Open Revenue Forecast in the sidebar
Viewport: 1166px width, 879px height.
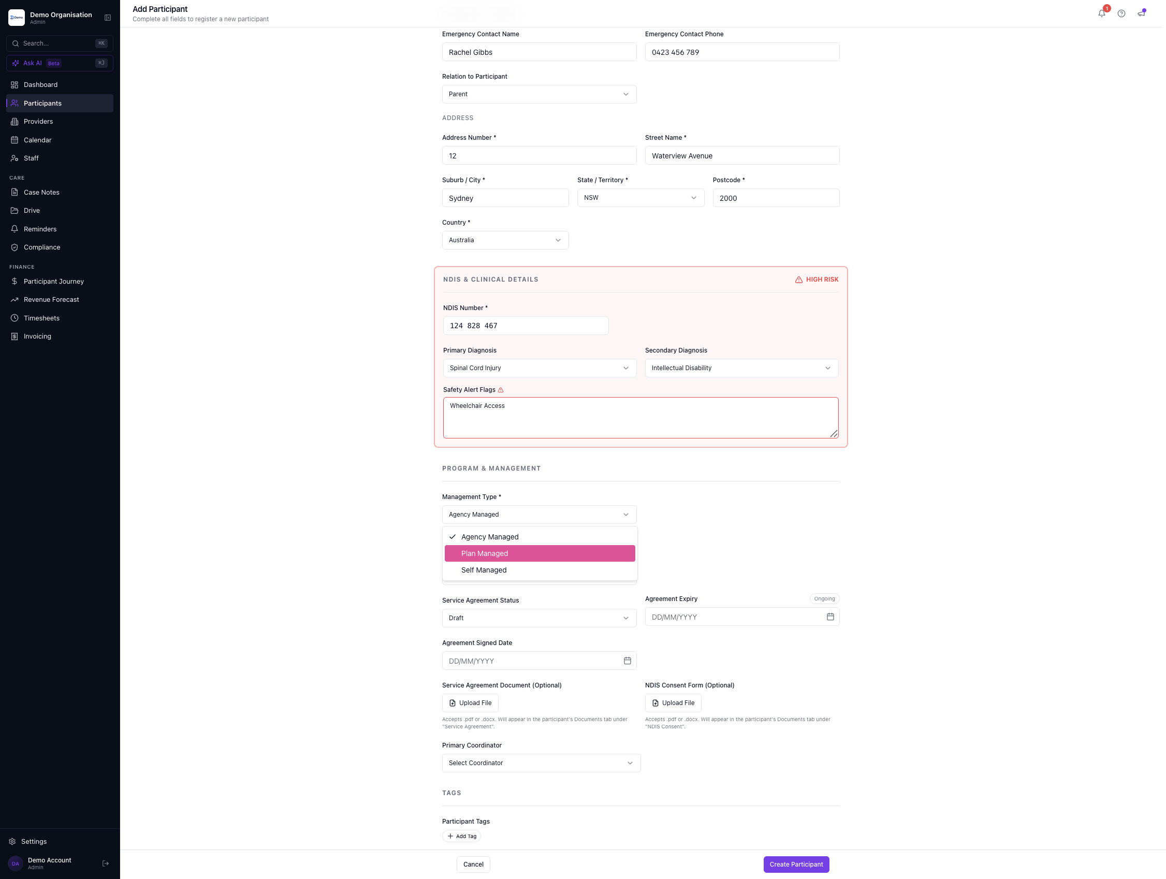coord(60,300)
